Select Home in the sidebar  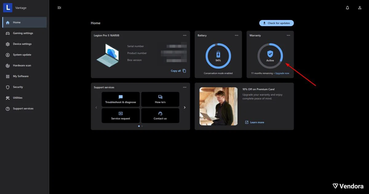pyautogui.click(x=25, y=22)
